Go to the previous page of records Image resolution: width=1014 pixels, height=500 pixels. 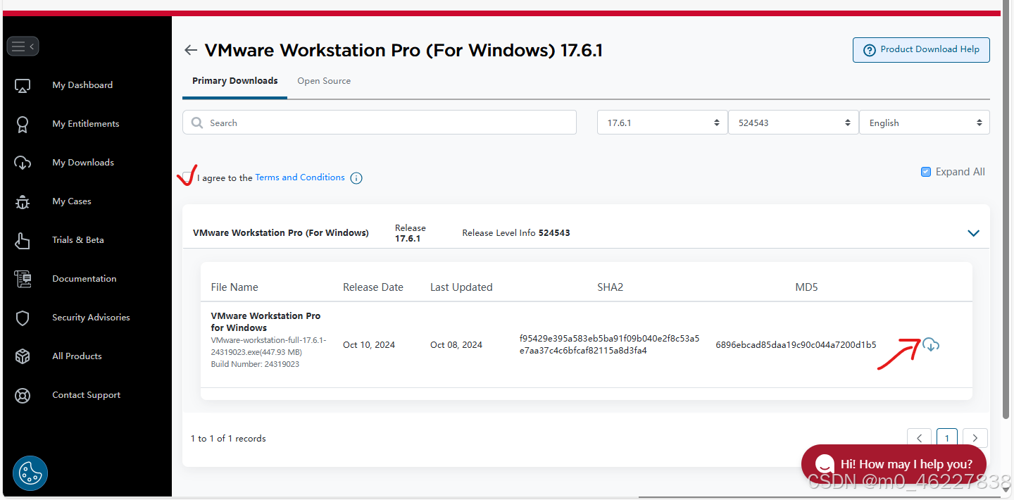pyautogui.click(x=919, y=438)
